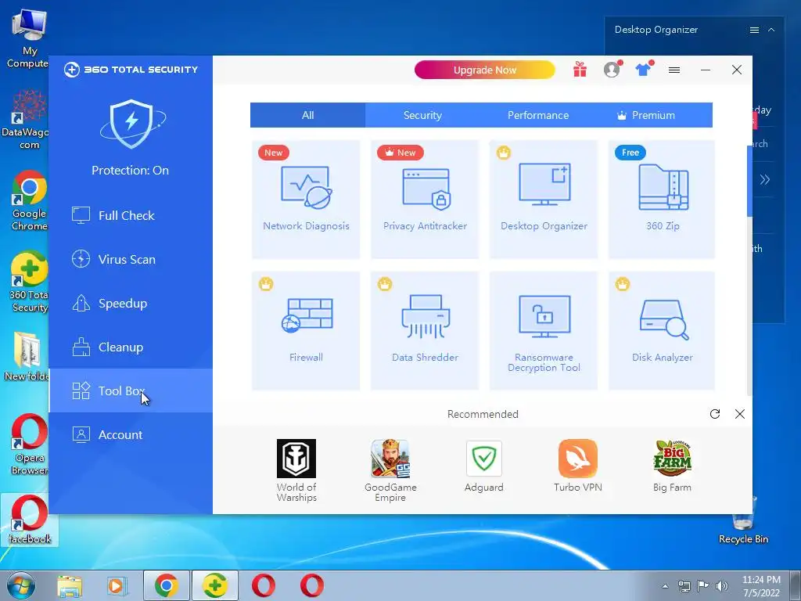
Task: Open the Data Shredder tool
Action: pyautogui.click(x=425, y=331)
